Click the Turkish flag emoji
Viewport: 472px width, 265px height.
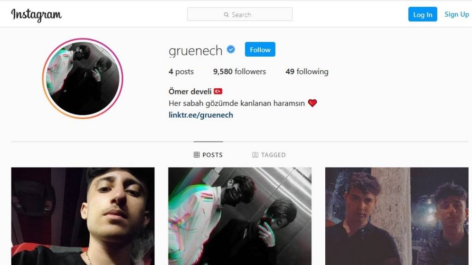(218, 91)
